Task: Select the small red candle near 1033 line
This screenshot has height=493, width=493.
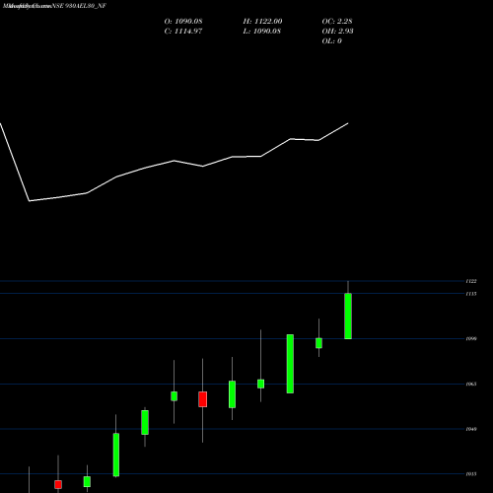Action: pyautogui.click(x=58, y=484)
